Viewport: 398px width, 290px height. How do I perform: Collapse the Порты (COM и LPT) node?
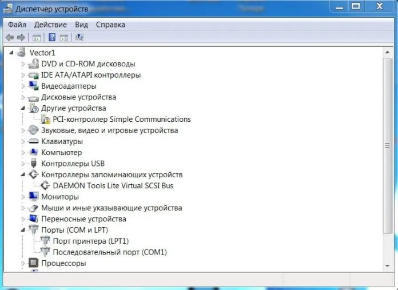23,230
